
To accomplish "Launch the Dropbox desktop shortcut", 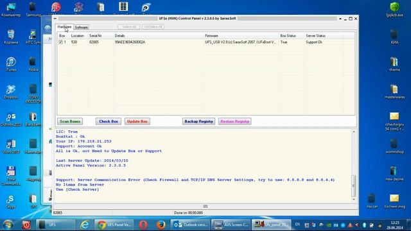I will click(11, 92).
